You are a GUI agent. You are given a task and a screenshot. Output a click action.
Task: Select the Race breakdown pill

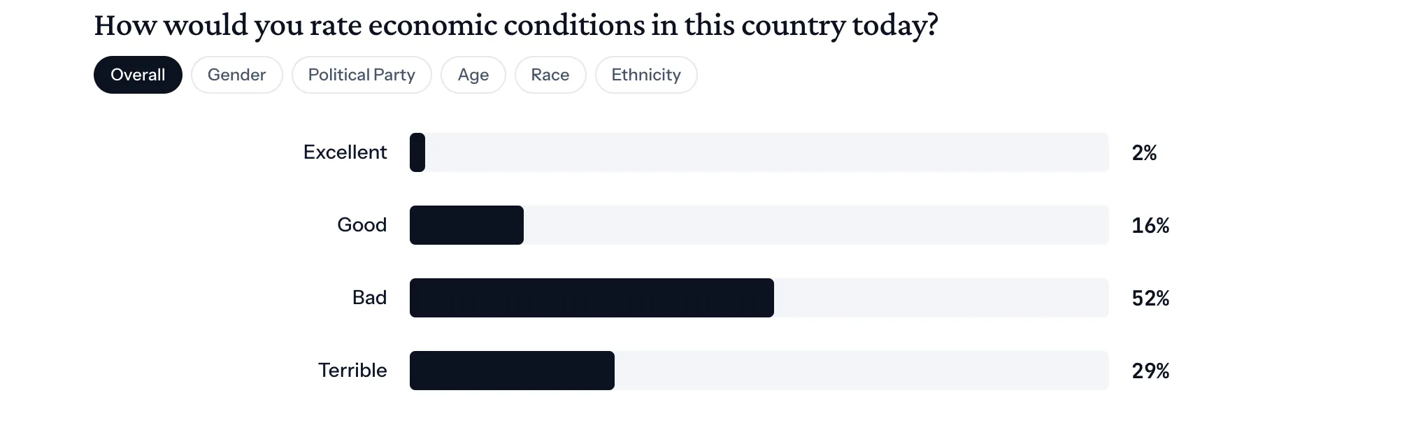(550, 75)
